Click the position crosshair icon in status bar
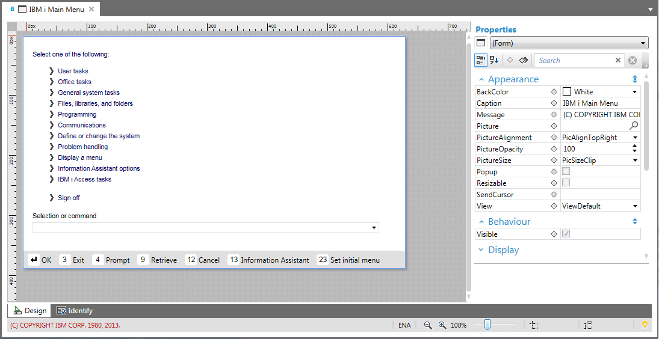Image resolution: width=659 pixels, height=339 pixels. coord(534,325)
